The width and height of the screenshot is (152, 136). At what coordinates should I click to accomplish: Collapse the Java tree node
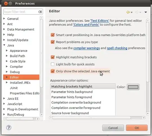click(4, 45)
